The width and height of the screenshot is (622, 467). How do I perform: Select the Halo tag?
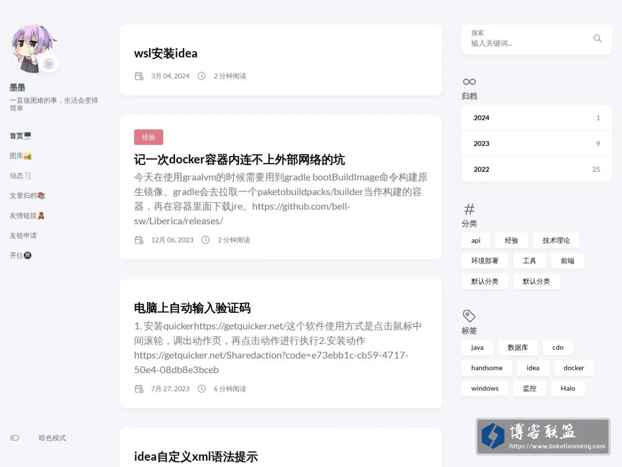(568, 388)
